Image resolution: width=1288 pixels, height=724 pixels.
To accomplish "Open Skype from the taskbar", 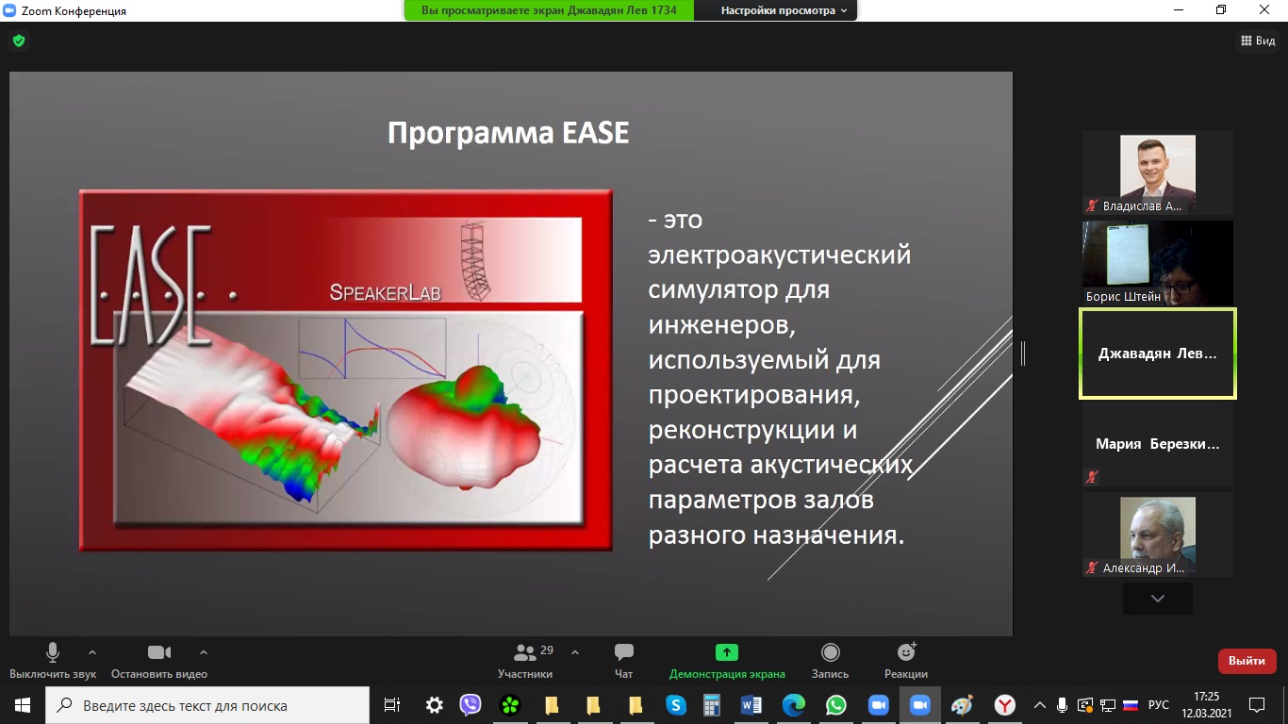I will pos(675,705).
